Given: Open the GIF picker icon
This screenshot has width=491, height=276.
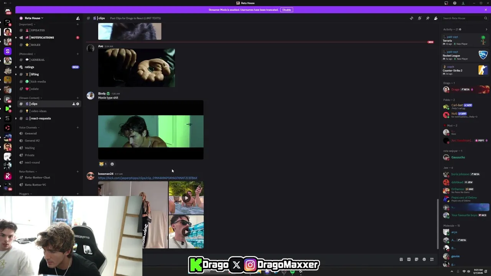Looking at the screenshot, I should point(409,260).
